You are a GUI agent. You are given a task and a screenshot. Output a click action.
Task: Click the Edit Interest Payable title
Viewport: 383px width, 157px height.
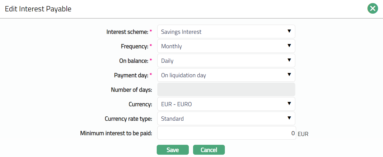tap(38, 9)
